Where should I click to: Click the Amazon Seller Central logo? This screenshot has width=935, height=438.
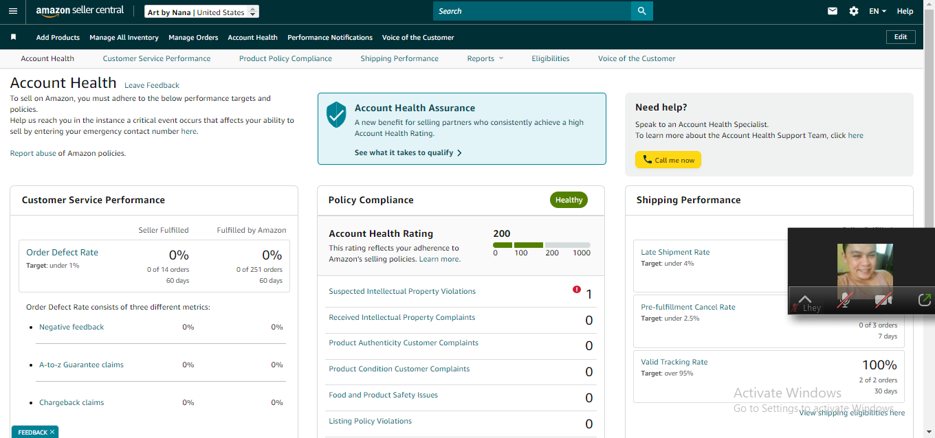80,11
